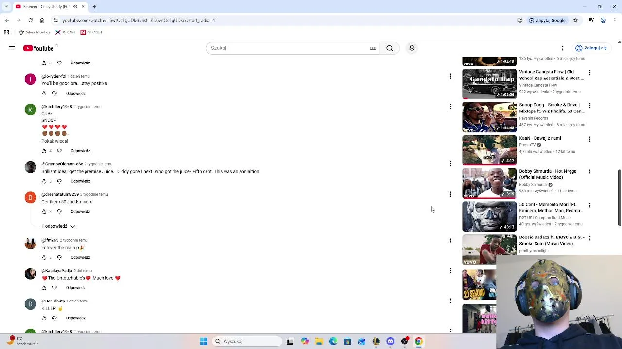Open Vintage Gangsta Flow video thumbnail
This screenshot has height=349, width=622.
[489, 84]
